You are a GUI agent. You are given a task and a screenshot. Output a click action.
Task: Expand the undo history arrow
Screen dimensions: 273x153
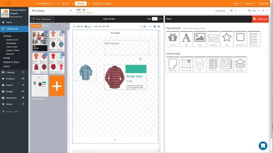[236, 11]
